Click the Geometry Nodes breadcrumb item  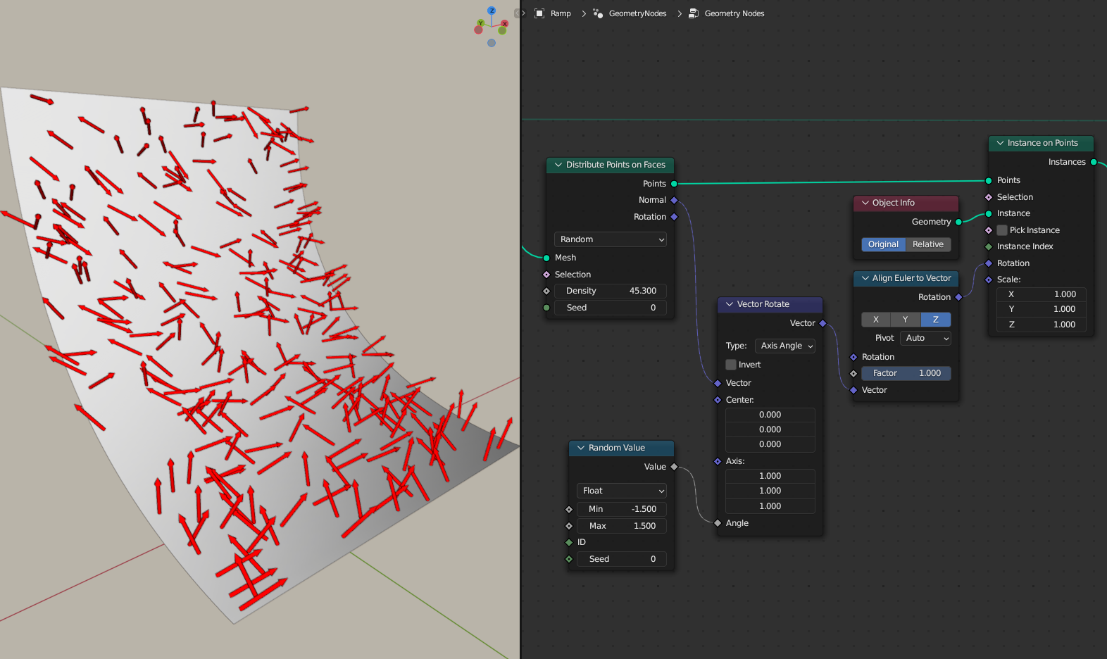click(734, 13)
